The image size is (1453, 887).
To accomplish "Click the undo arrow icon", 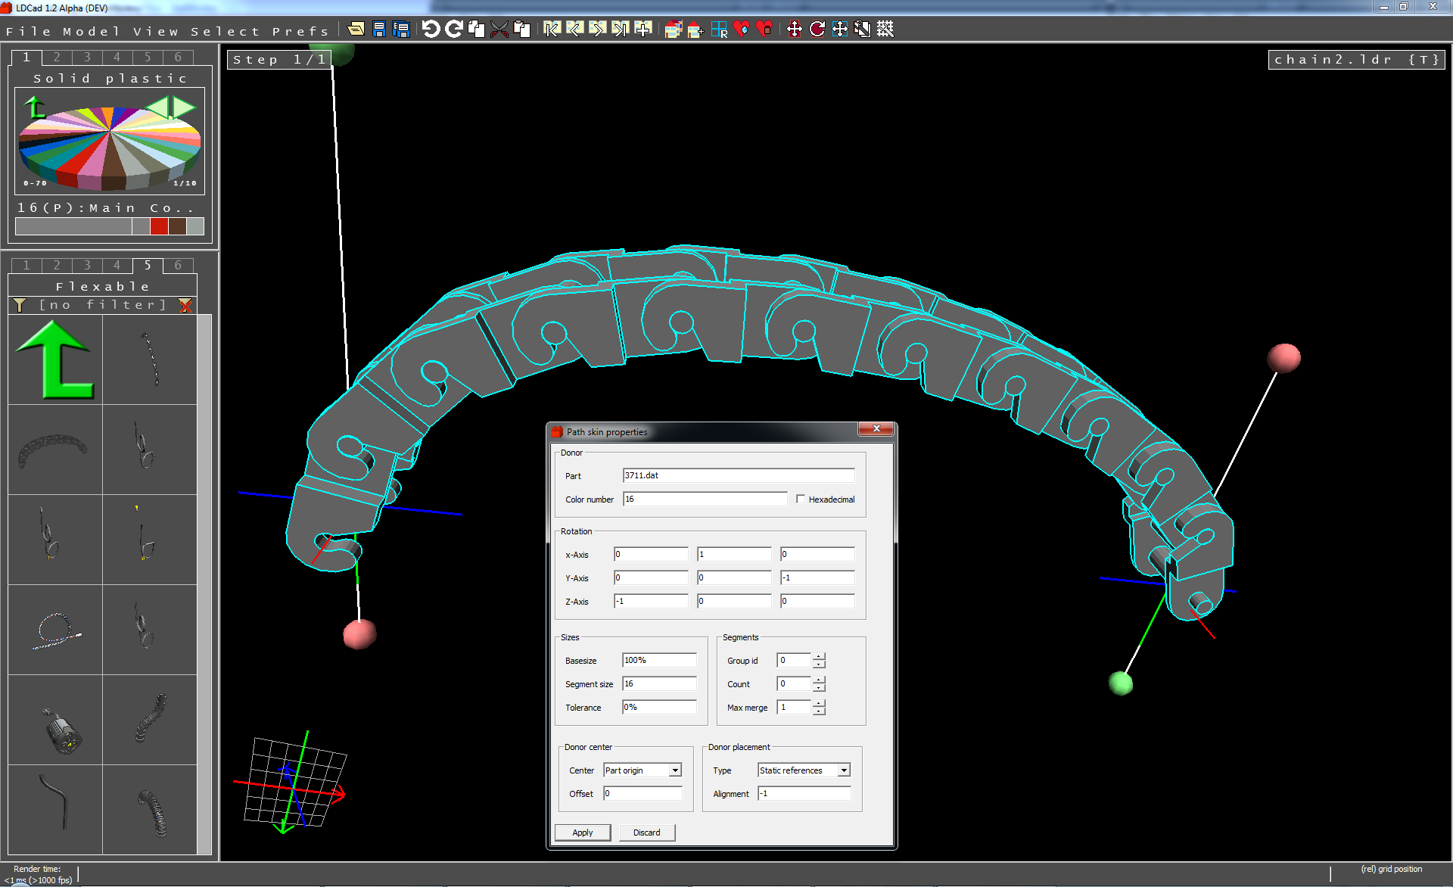I will coord(431,30).
